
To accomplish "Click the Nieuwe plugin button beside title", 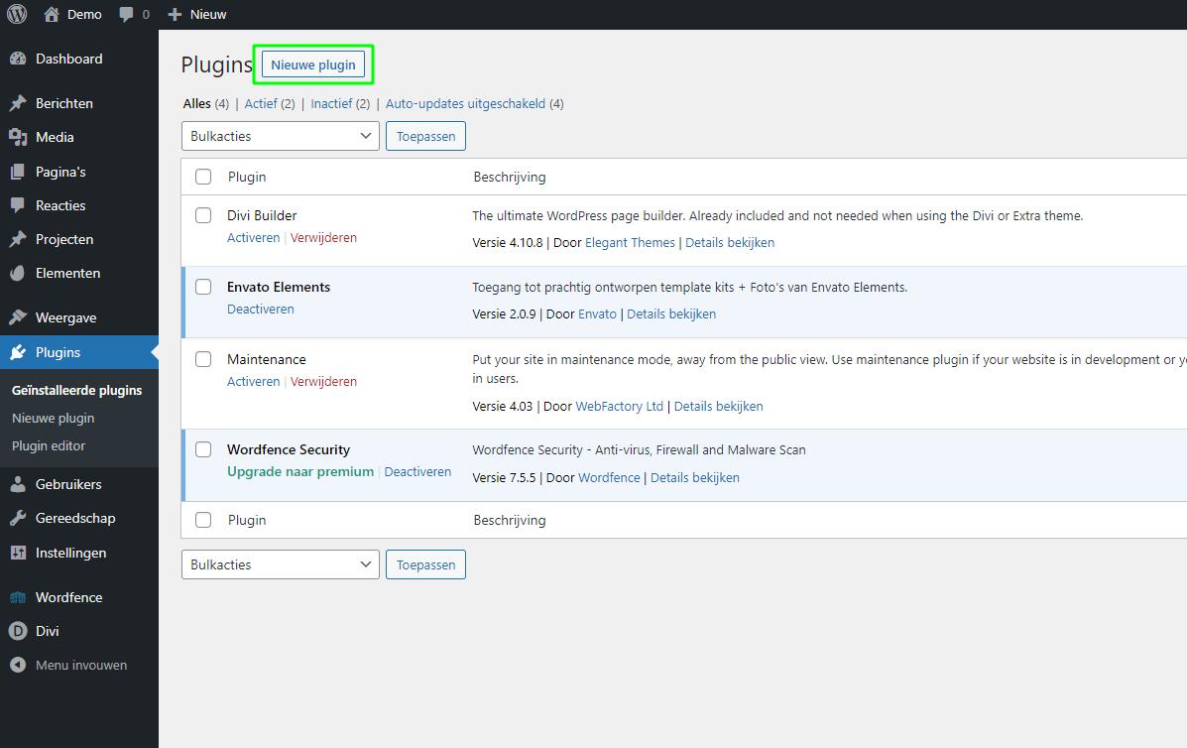I will 313,64.
